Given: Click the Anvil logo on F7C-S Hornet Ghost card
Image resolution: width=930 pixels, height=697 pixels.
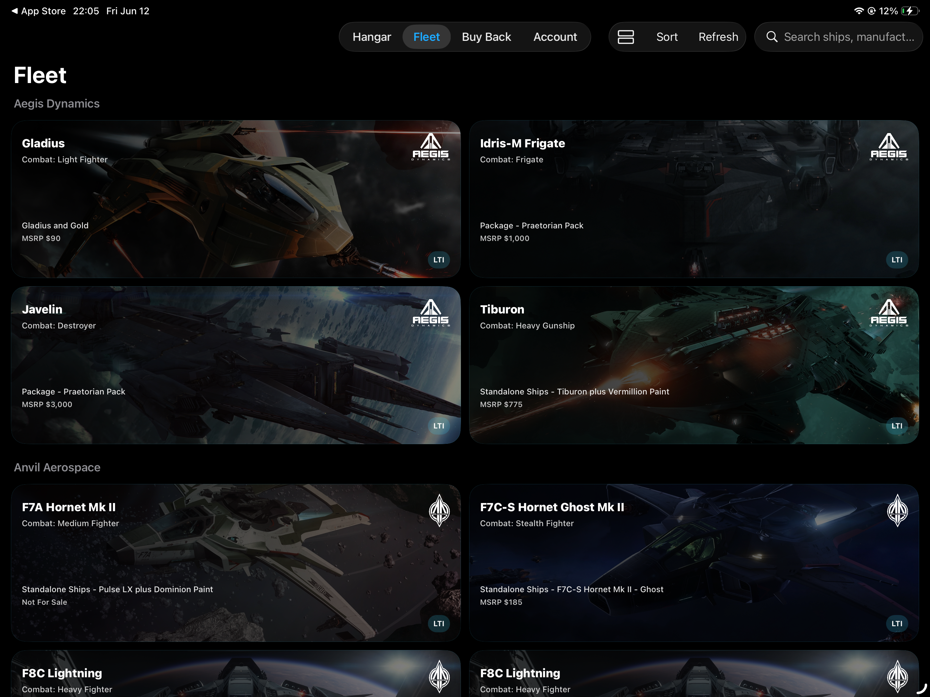Looking at the screenshot, I should (897, 510).
